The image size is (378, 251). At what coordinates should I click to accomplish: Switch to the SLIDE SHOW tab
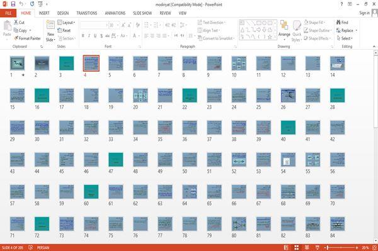142,13
